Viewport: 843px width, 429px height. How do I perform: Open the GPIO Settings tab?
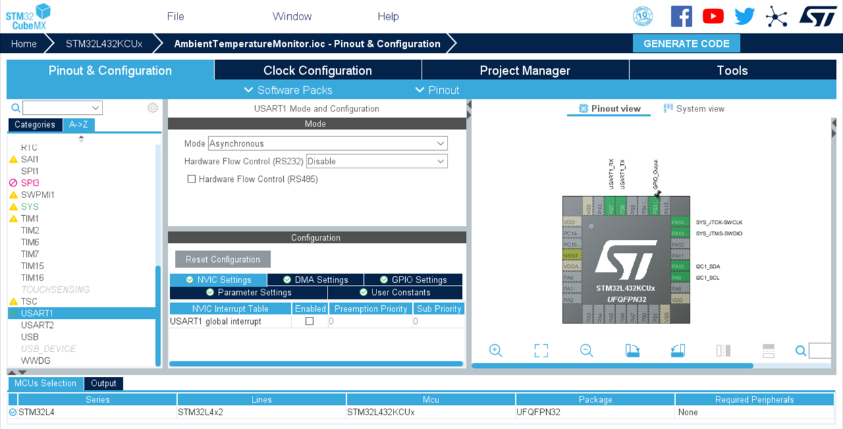(413, 280)
